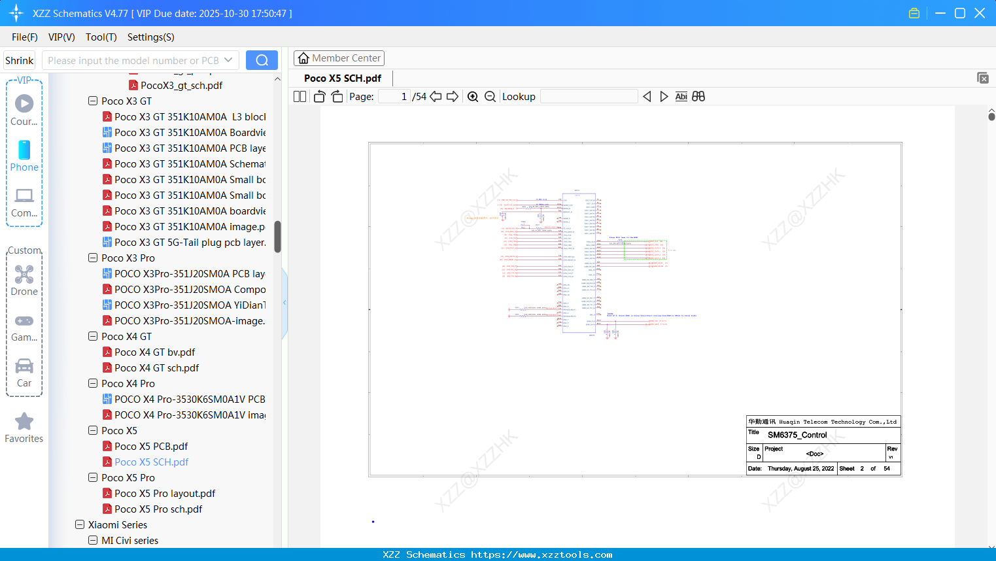This screenshot has height=561, width=996.
Task: Click the blue search button
Action: pyautogui.click(x=262, y=60)
